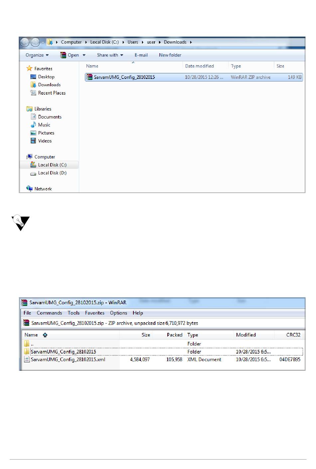Viewport: 316px width, 469px height.
Task: Open the Options menu in WinRAR
Action: click(118, 313)
